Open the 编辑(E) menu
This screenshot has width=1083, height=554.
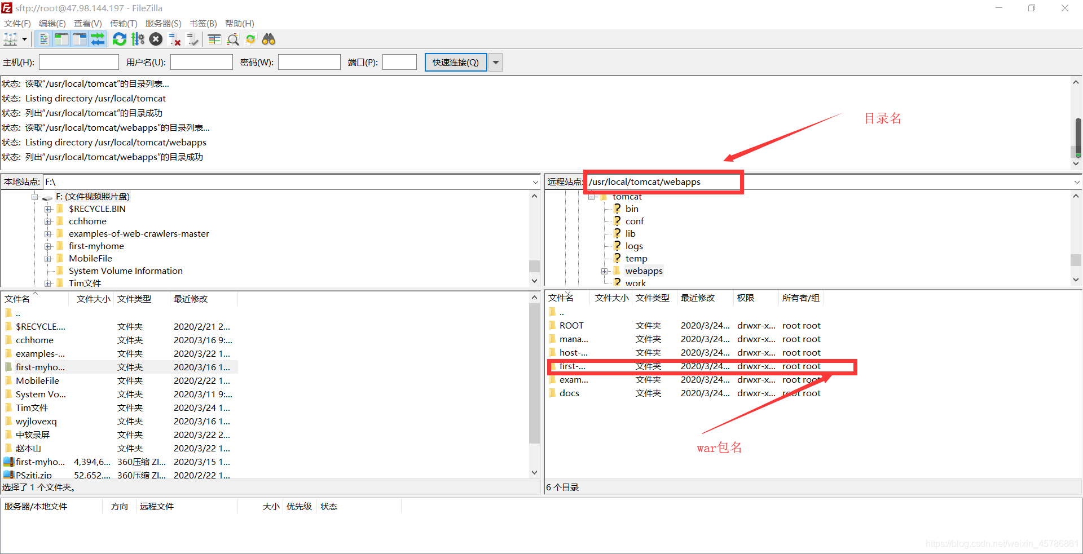pyautogui.click(x=52, y=23)
